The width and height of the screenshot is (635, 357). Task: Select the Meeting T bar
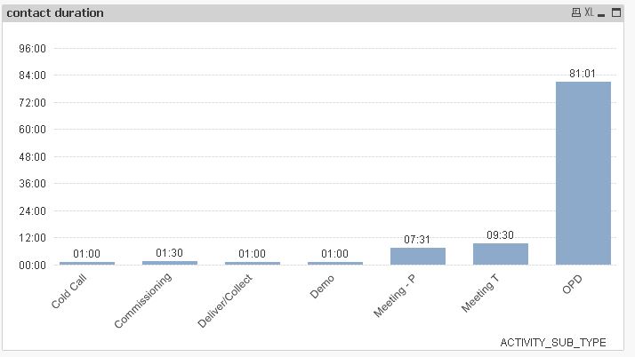(500, 254)
